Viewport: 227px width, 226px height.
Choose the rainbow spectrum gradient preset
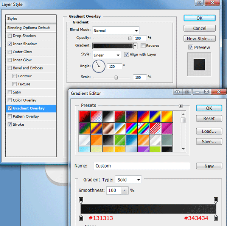pos(132,128)
